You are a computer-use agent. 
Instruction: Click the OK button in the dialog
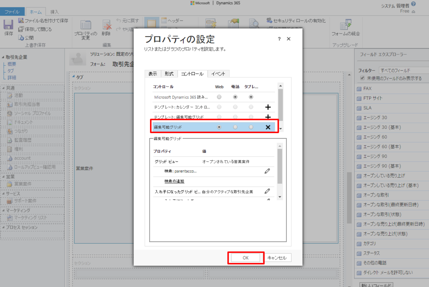[x=246, y=258]
